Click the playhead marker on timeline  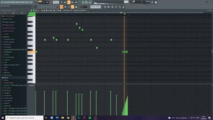tap(124, 14)
